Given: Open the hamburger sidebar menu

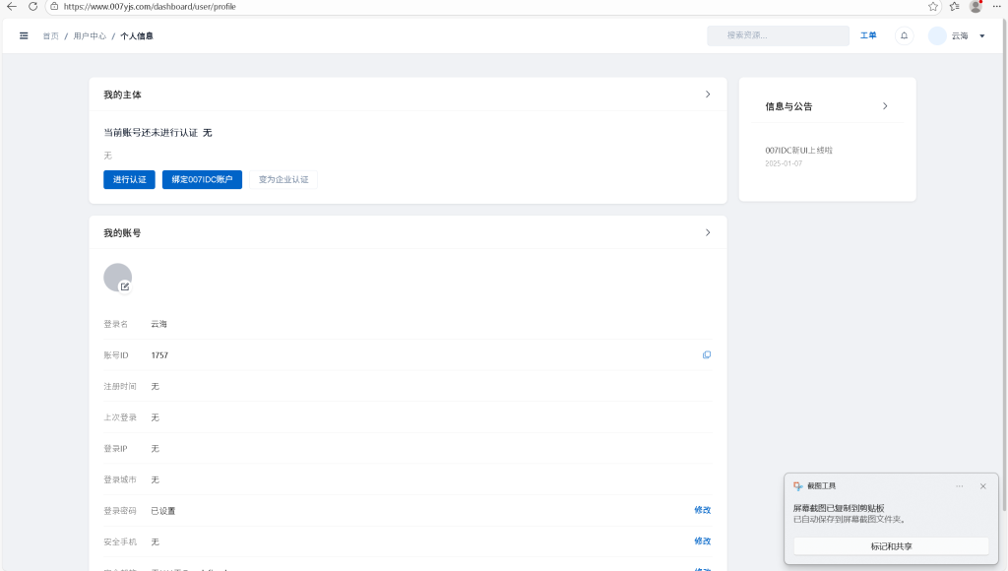Looking at the screenshot, I should coord(24,35).
